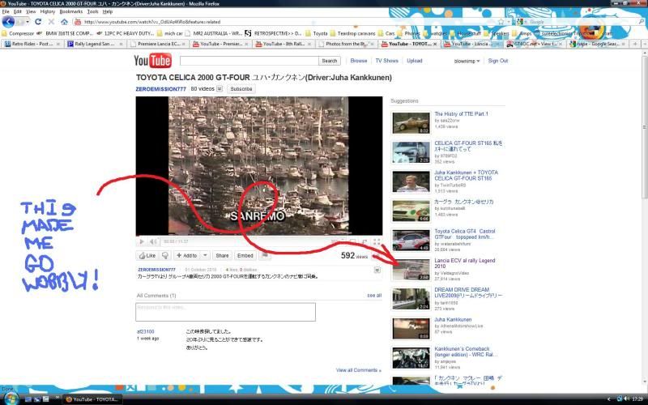Screen dimensions: 648x405
Task: Expand the 80 videos dropdown
Action: click(x=220, y=89)
